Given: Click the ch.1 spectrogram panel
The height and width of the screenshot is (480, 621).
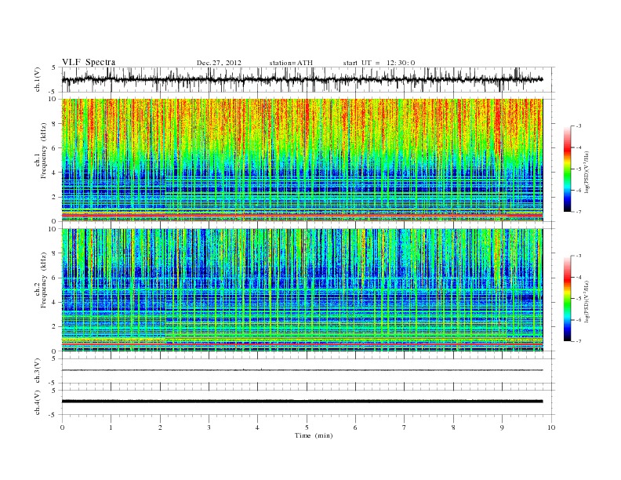Looking at the screenshot, I should (302, 160).
